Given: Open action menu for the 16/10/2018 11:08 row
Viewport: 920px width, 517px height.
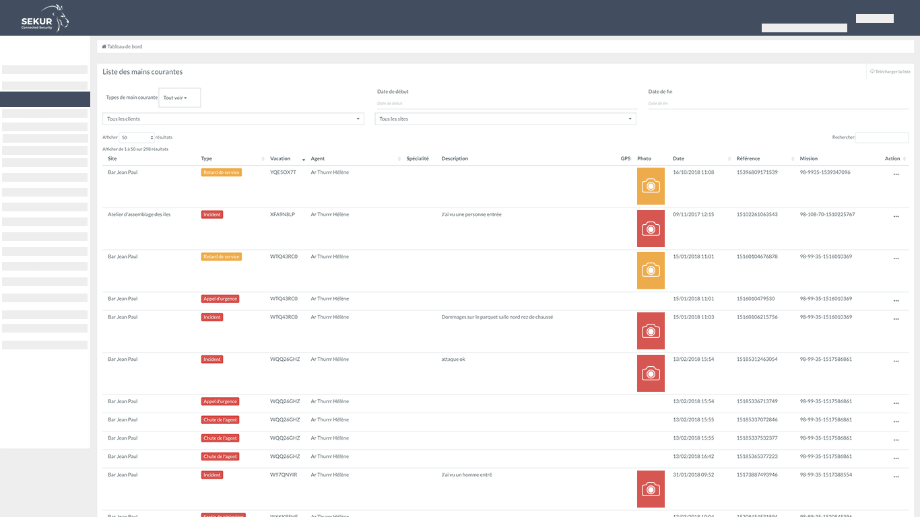Looking at the screenshot, I should (x=896, y=174).
